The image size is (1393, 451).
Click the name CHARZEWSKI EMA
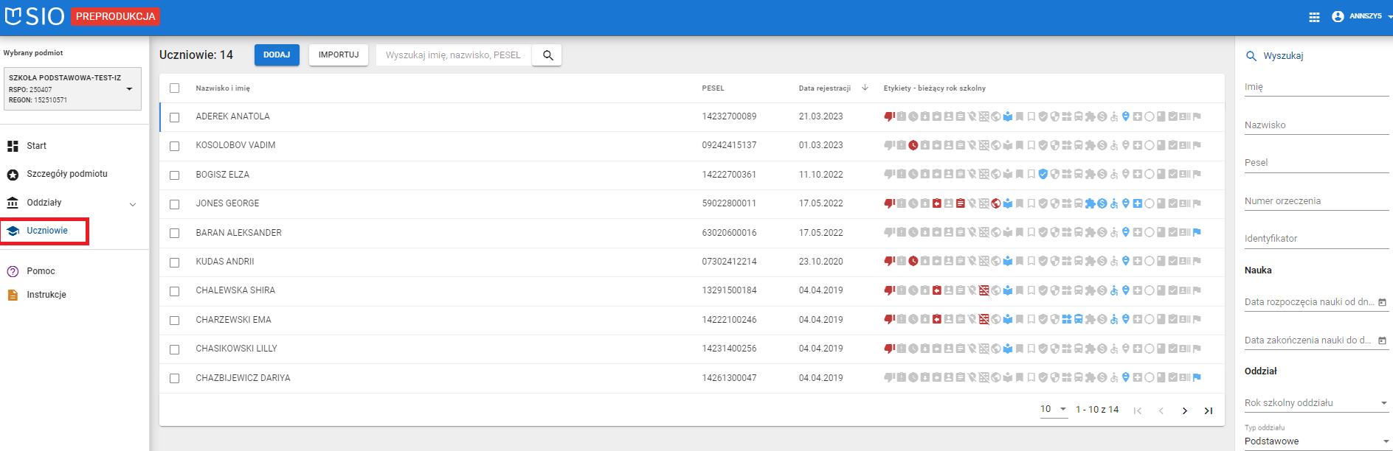(x=233, y=320)
